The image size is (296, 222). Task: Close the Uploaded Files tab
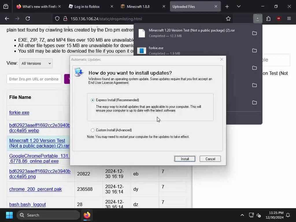click(x=216, y=6)
